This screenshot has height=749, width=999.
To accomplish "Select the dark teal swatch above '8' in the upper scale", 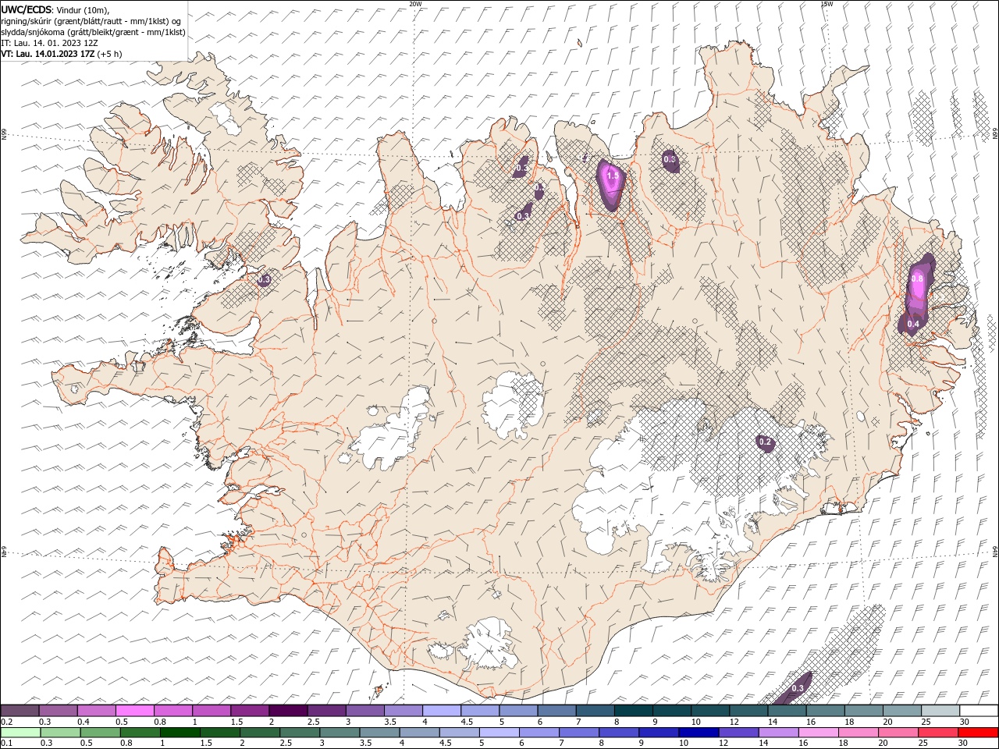I will click(x=634, y=711).
